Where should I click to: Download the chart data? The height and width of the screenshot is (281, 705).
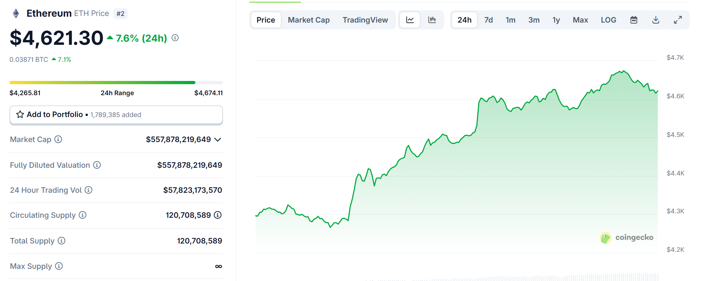pyautogui.click(x=656, y=20)
